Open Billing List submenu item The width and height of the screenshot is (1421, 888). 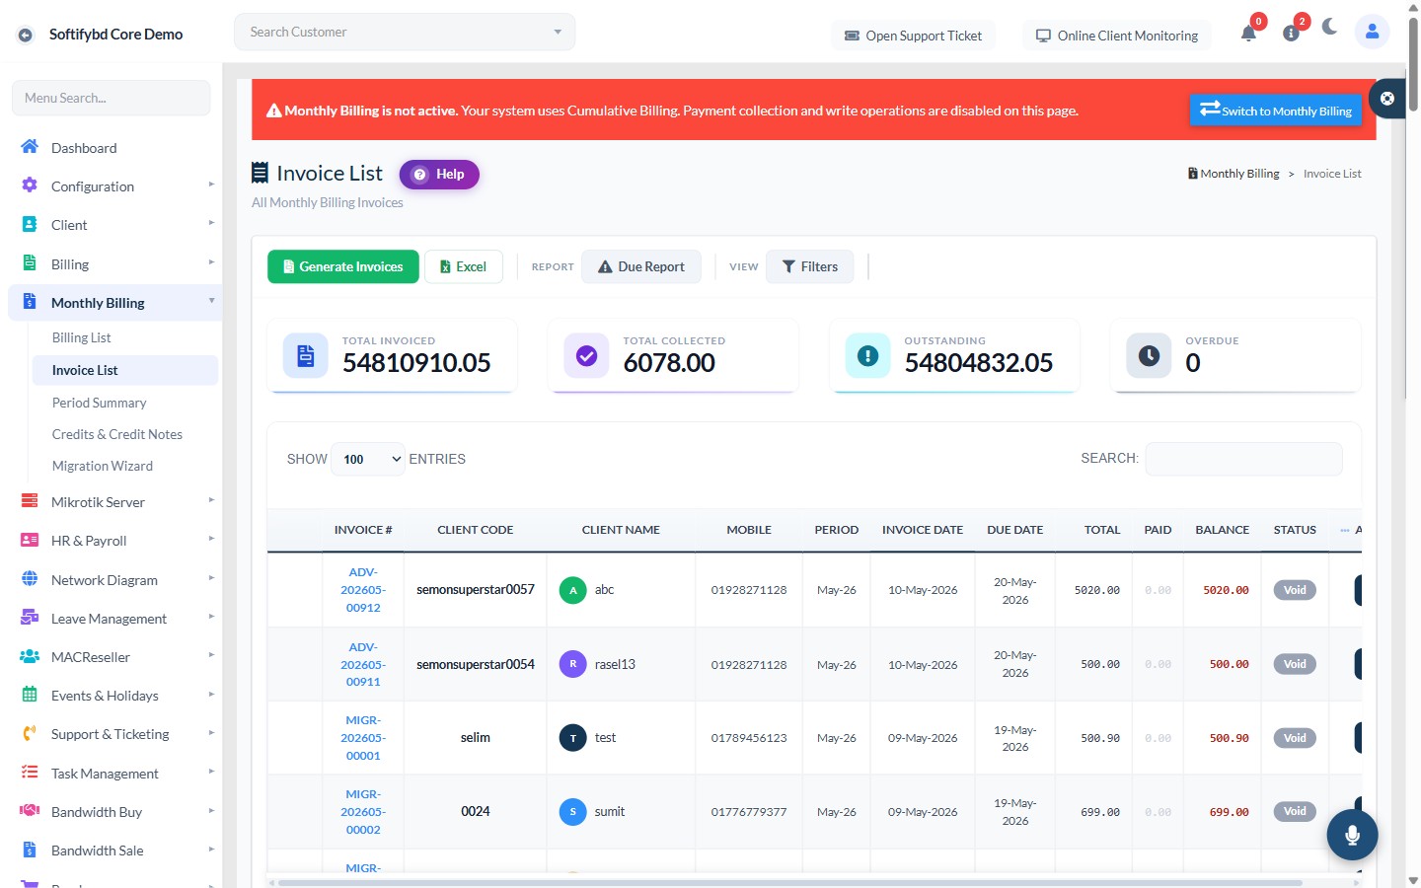(123, 337)
